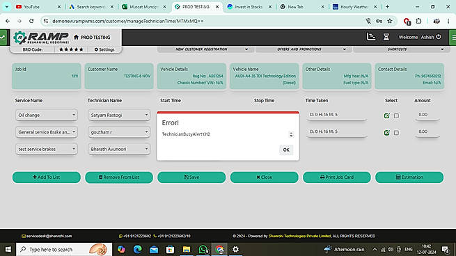Viewport: 456px width, 256px height.
Task: Open Windows Settings gear on taskbar
Action: click(235, 249)
